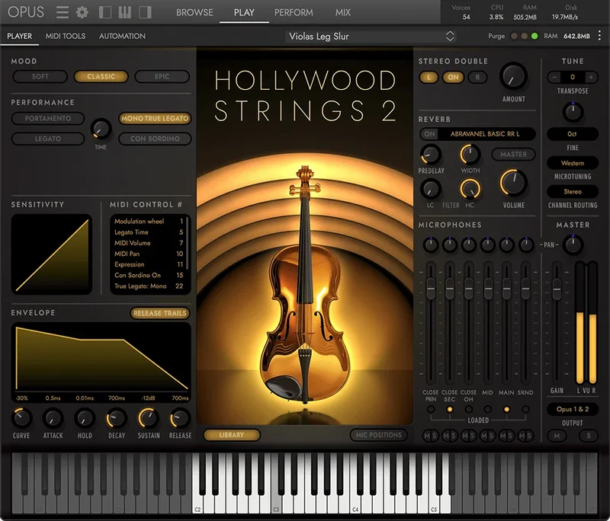This screenshot has height=521, width=610.
Task: Decrease transpose with minus button
Action: coord(554,78)
